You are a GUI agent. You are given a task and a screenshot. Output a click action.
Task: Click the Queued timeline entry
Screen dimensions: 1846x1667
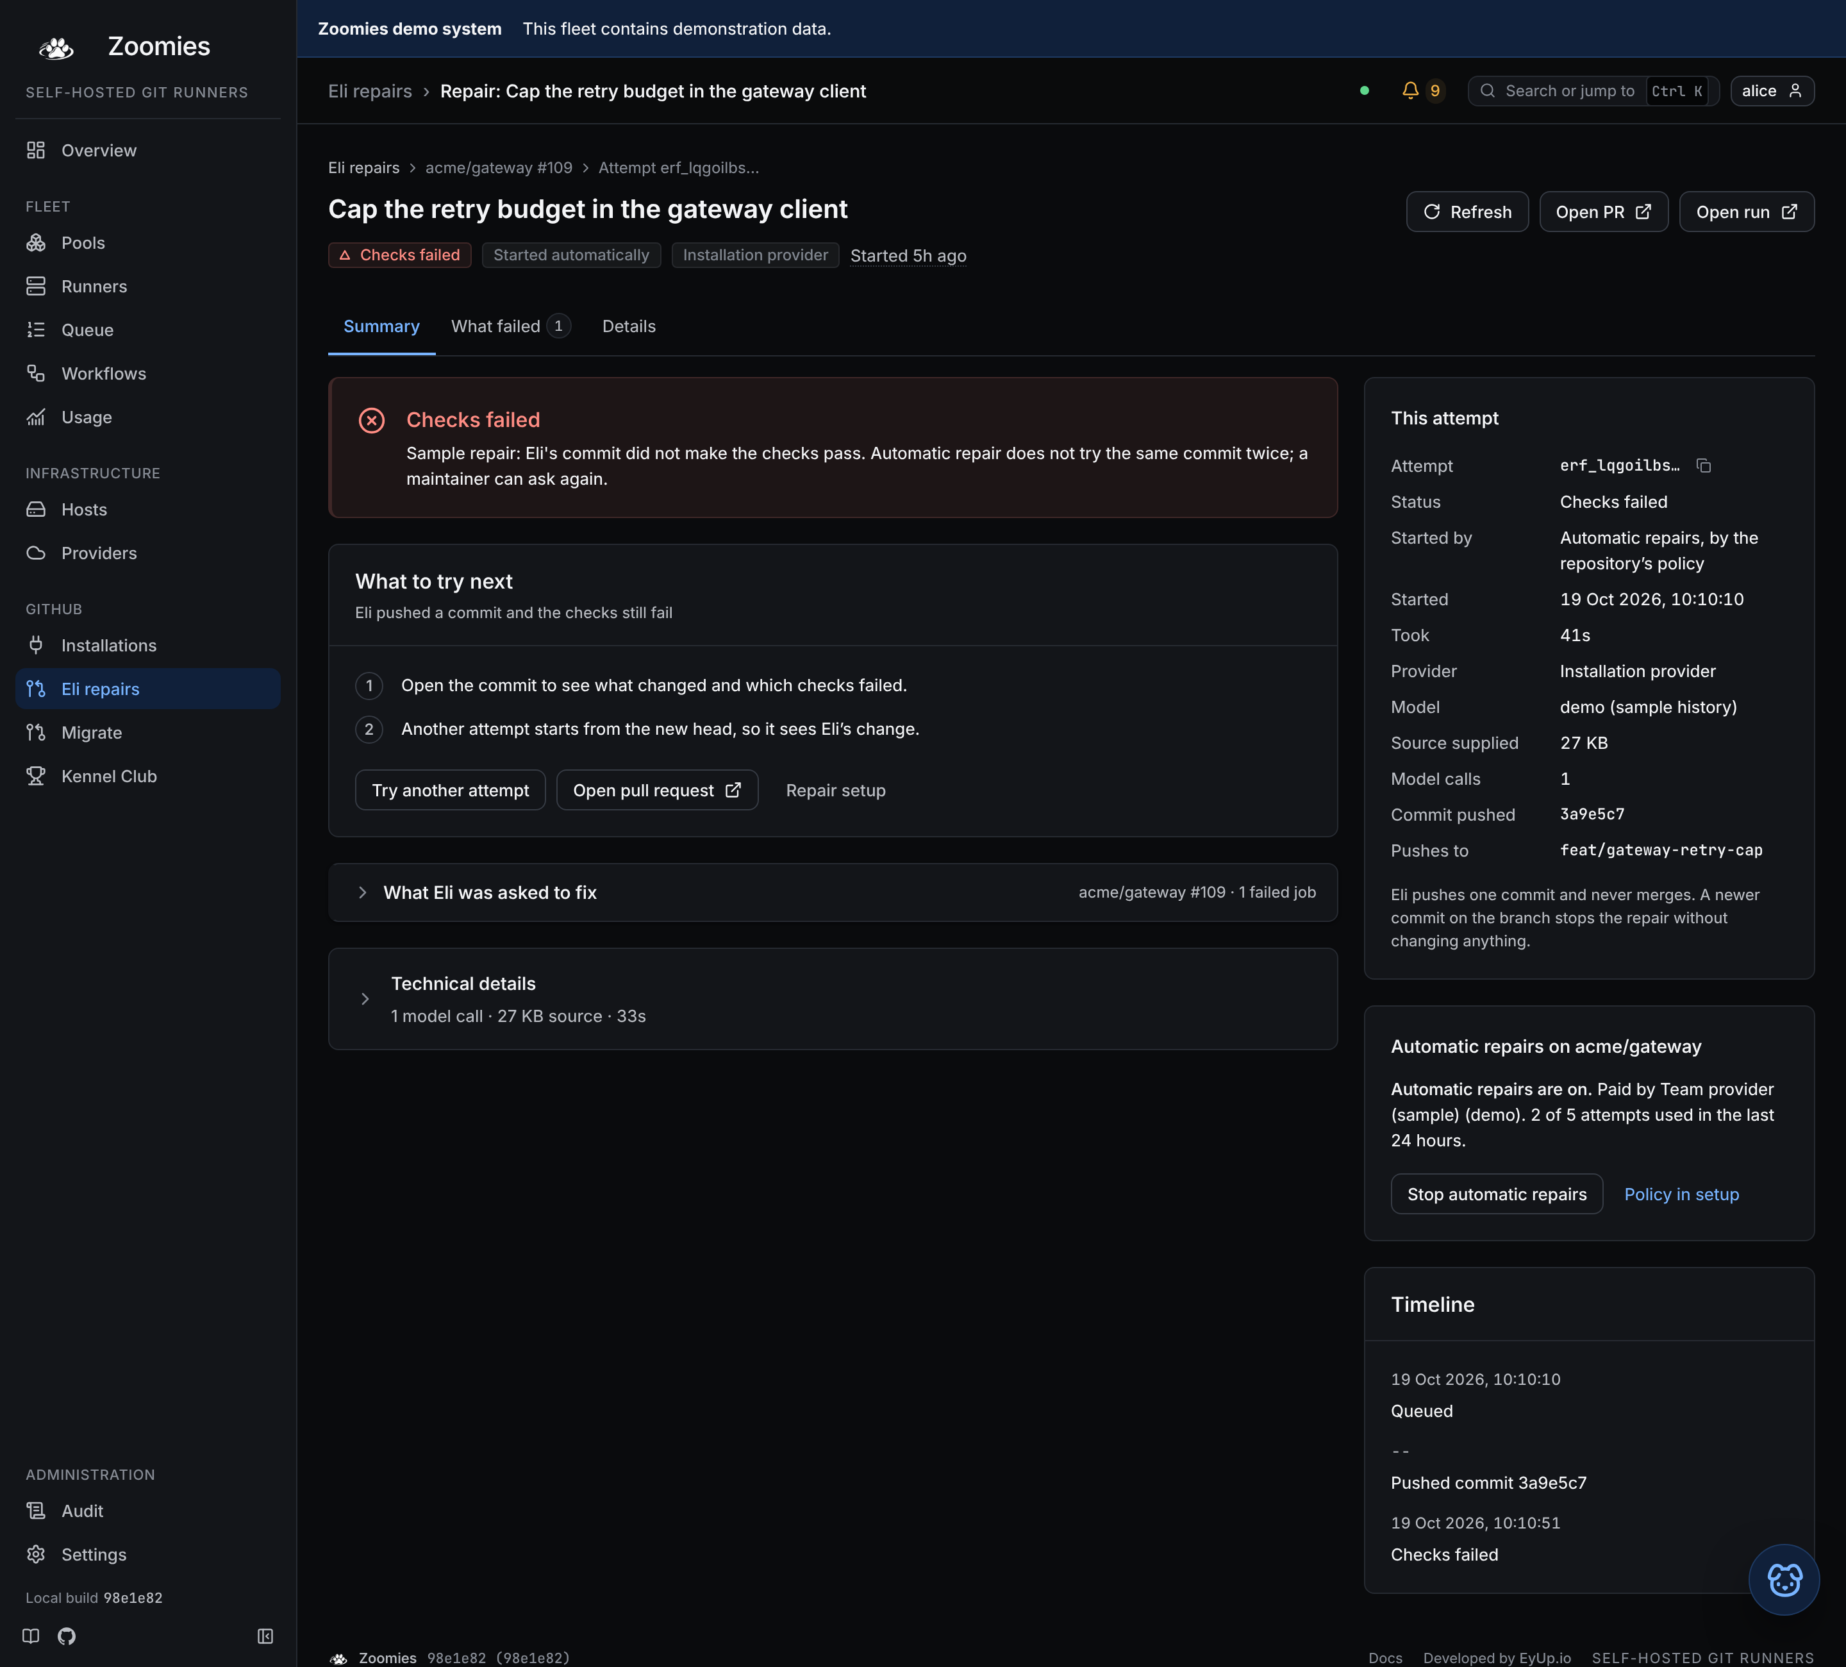pos(1421,1411)
